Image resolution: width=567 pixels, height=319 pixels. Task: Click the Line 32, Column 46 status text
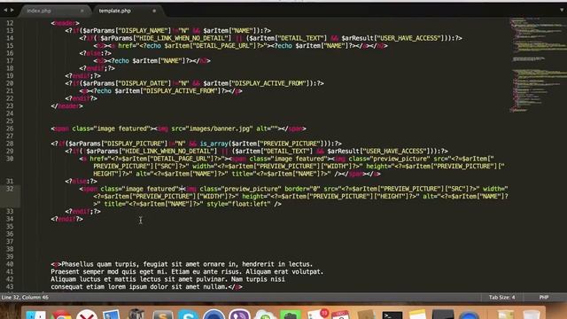(25, 298)
